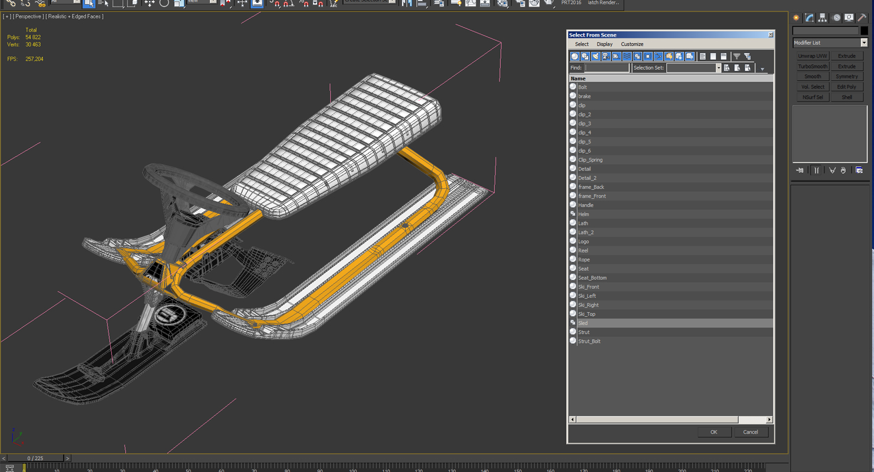
Task: Click the Edit Poly modifier button
Action: [847, 87]
